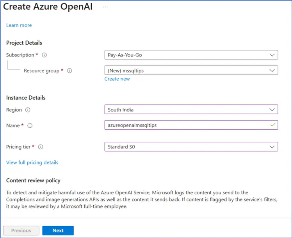Viewport: 292px width, 238px height.
Task: Click the Name field info icon
Action: 30,125
